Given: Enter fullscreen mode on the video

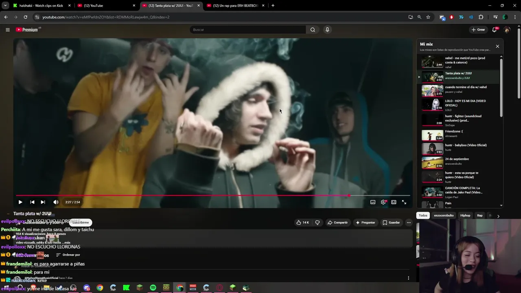Looking at the screenshot, I should click(x=404, y=202).
